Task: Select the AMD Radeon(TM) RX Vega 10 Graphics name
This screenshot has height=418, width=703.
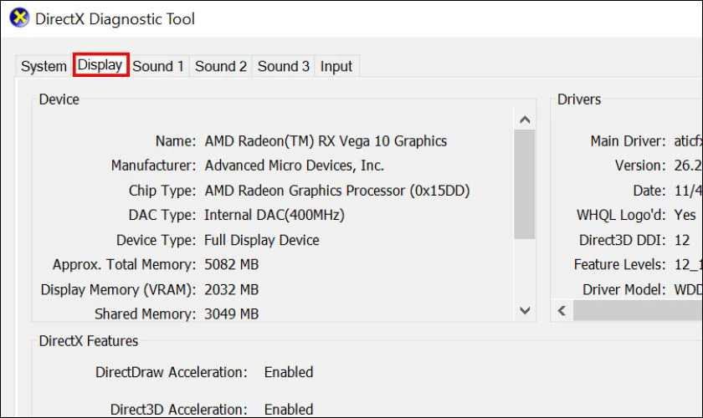Action: coord(326,141)
